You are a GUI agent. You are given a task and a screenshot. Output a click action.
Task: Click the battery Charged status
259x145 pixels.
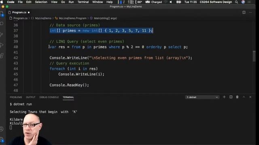coord(154,2)
